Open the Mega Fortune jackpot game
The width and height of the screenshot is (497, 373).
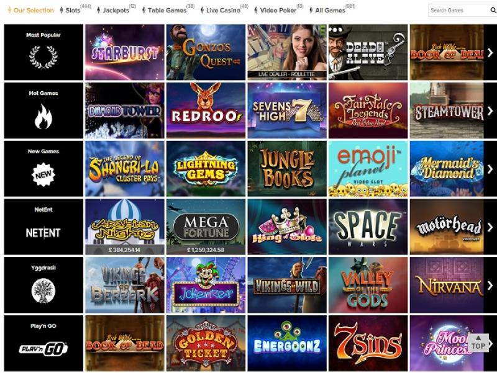click(x=206, y=227)
